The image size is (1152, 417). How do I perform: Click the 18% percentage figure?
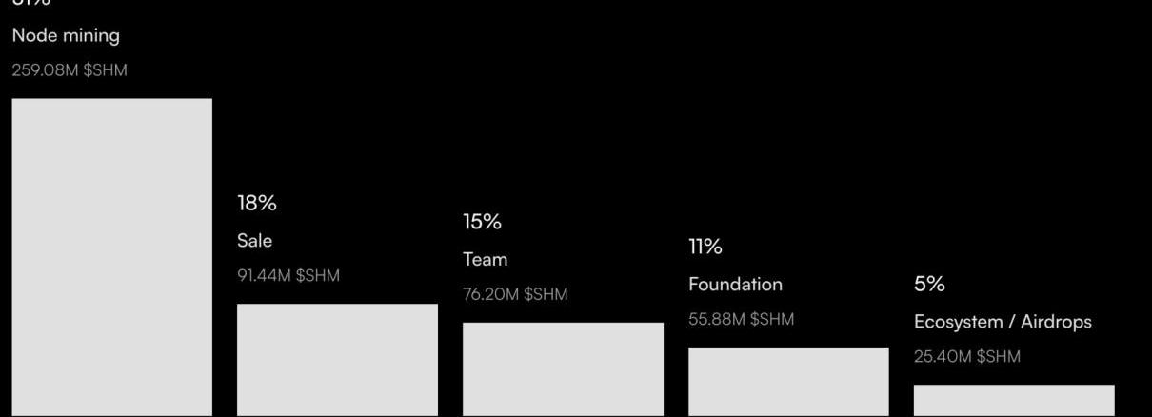(x=257, y=203)
